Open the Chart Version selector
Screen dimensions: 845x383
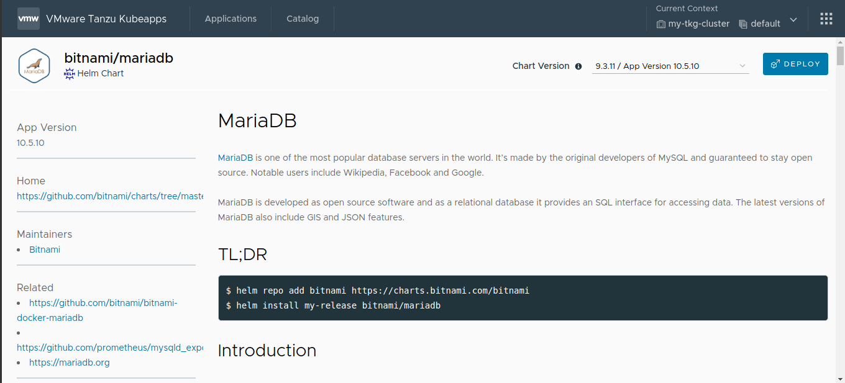(x=670, y=66)
